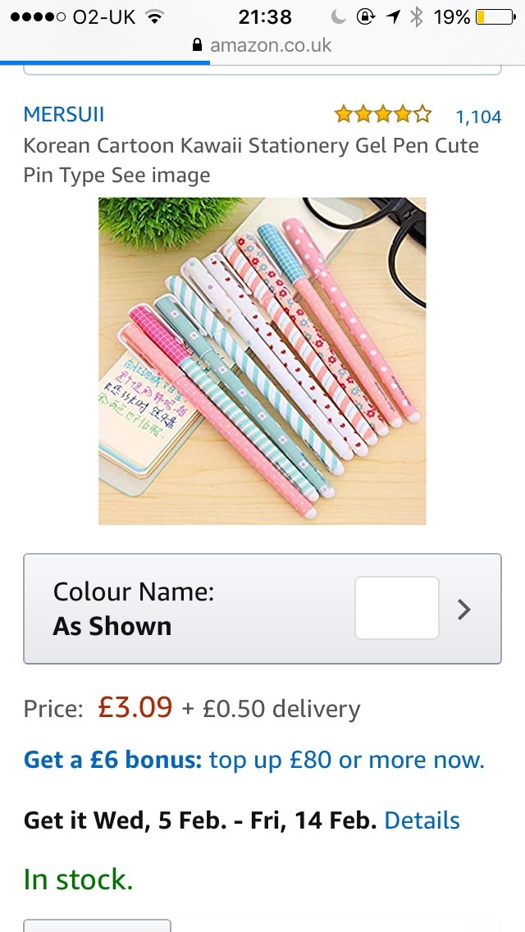Tap the Get a £6 bonus offer link
The image size is (525, 932).
(253, 760)
